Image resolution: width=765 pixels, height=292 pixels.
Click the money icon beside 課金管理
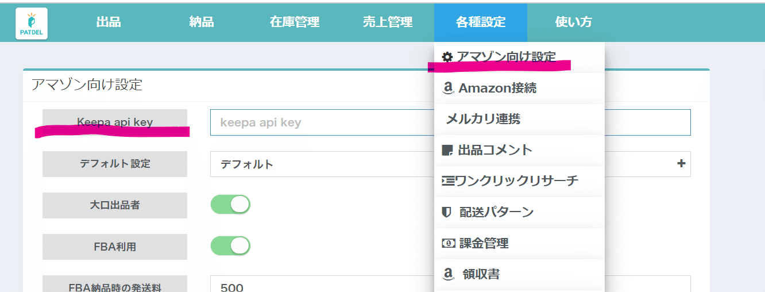pyautogui.click(x=448, y=243)
